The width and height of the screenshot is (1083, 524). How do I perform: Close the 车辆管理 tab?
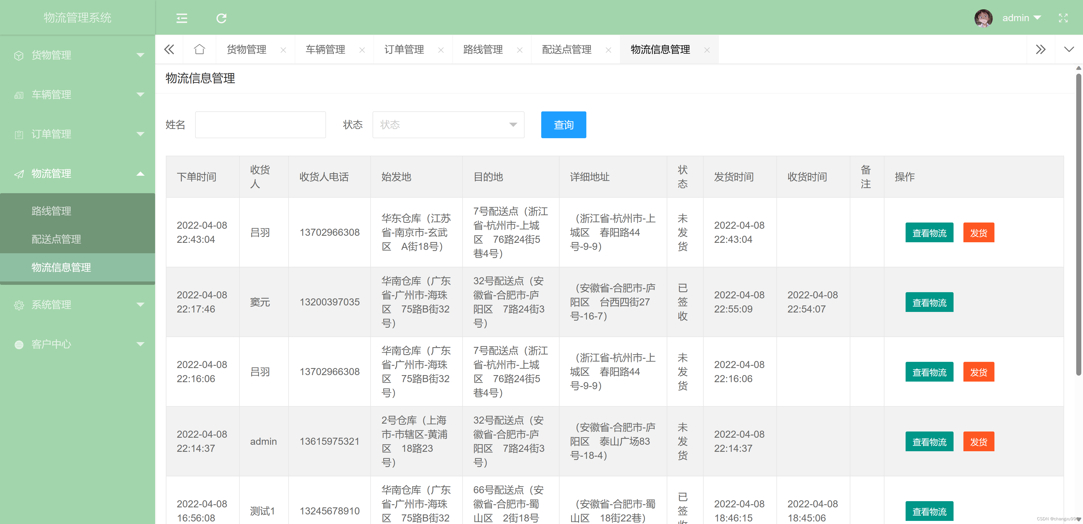pos(362,50)
